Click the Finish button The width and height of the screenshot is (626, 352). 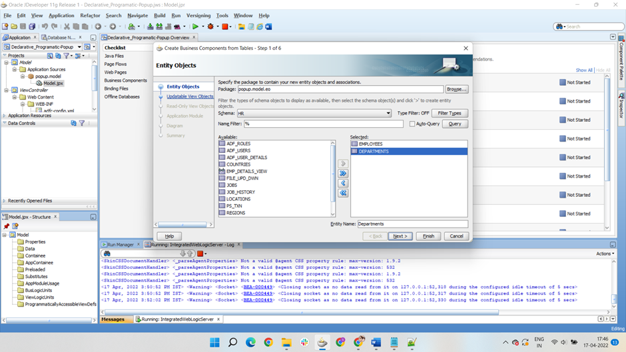(x=428, y=236)
